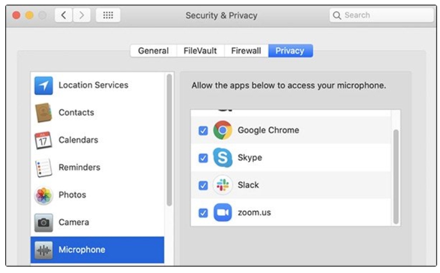This screenshot has width=440, height=273.
Task: Disable Skype microphone access checkbox
Action: (203, 158)
